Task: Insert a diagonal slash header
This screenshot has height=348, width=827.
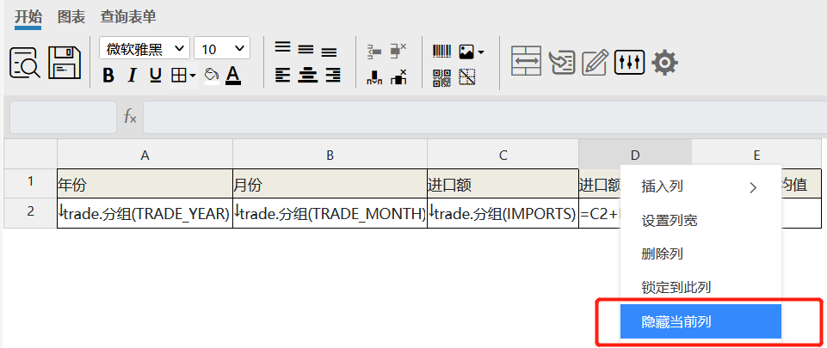Action: point(467,77)
